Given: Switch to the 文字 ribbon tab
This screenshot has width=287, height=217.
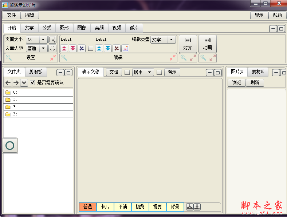Looking at the screenshot, I should (30, 28).
